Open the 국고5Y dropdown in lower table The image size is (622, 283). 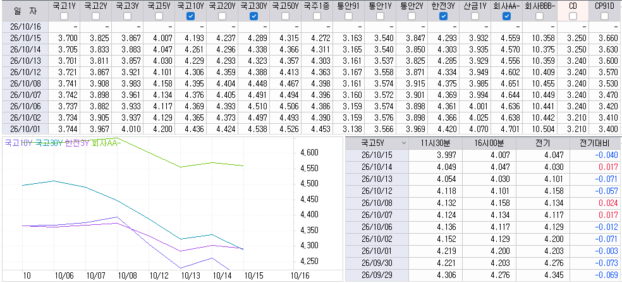click(x=404, y=143)
